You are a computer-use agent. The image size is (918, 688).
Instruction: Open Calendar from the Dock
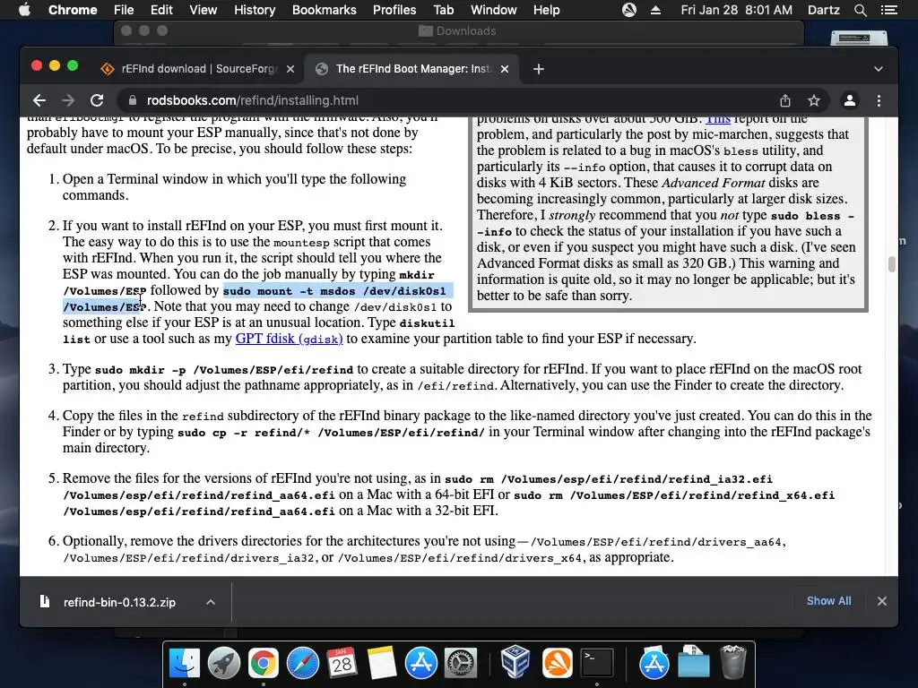click(342, 664)
